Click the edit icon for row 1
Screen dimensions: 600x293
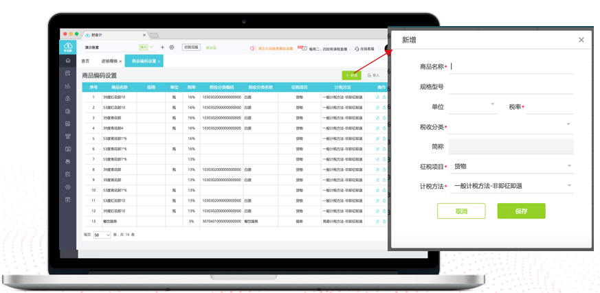click(377, 97)
